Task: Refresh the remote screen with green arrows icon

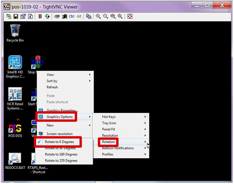Action: (47, 16)
